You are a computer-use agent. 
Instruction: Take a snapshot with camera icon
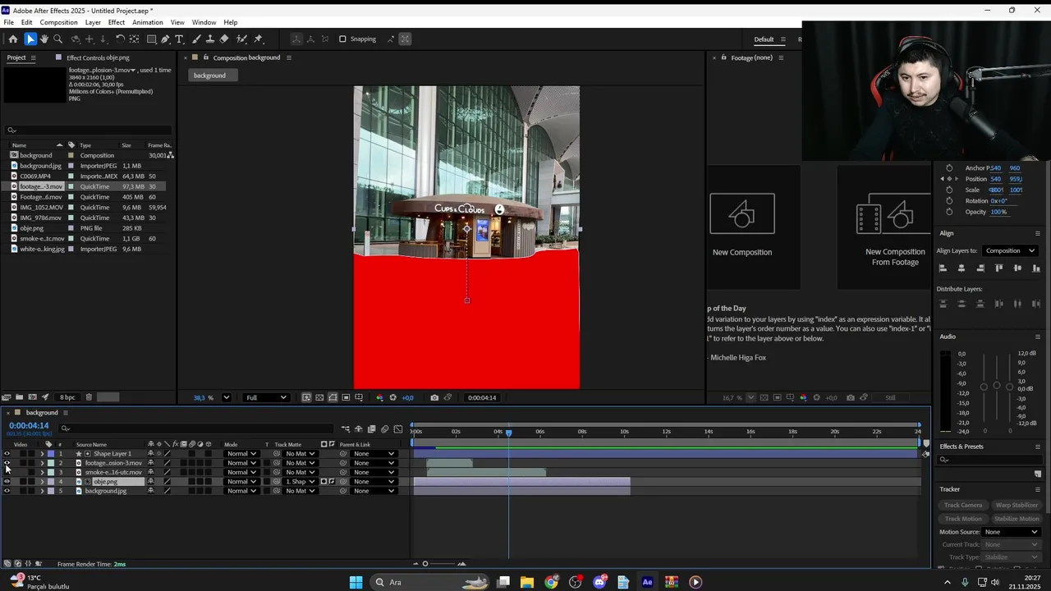pyautogui.click(x=434, y=397)
